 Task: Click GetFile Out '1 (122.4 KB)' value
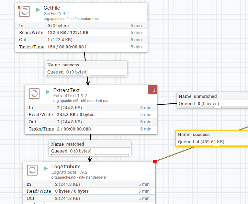pyautogui.click(x=60, y=40)
